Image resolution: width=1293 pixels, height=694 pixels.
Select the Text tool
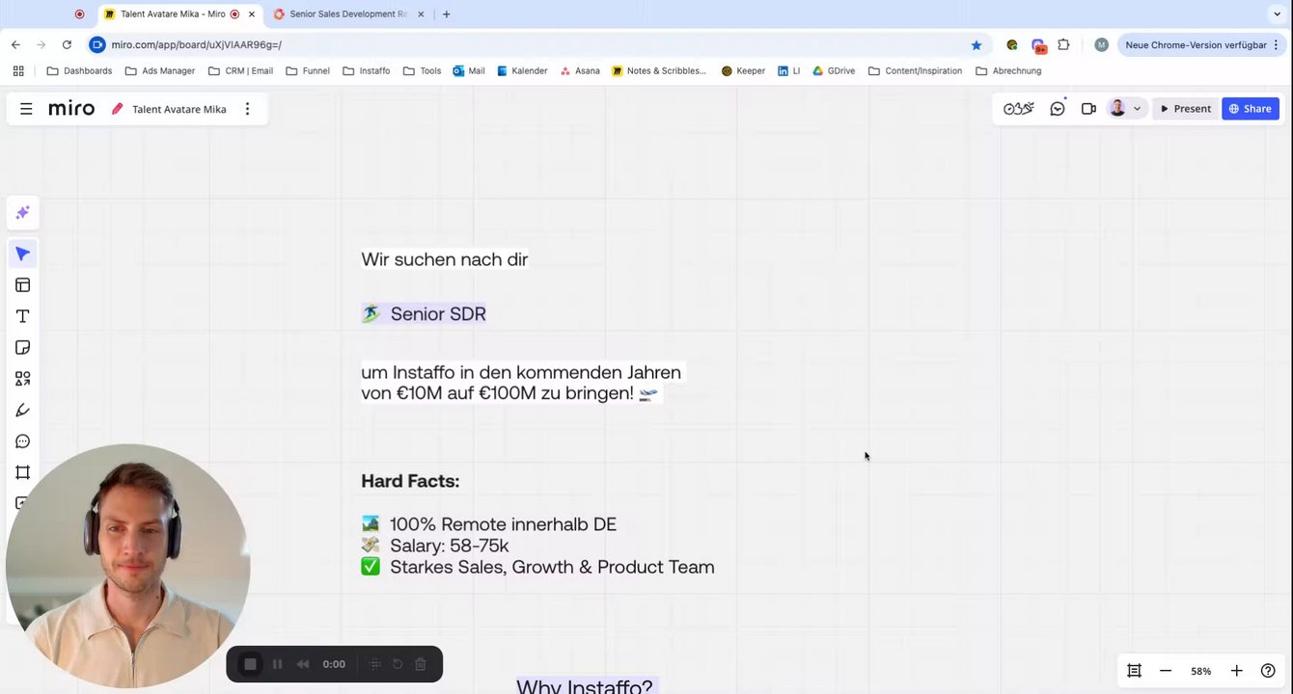[22, 316]
